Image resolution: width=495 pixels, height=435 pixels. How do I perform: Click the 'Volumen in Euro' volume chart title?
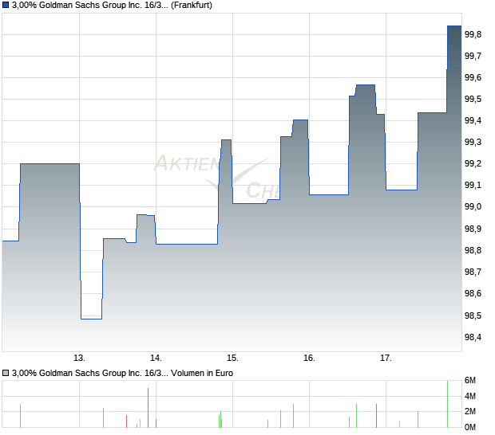[x=122, y=373]
